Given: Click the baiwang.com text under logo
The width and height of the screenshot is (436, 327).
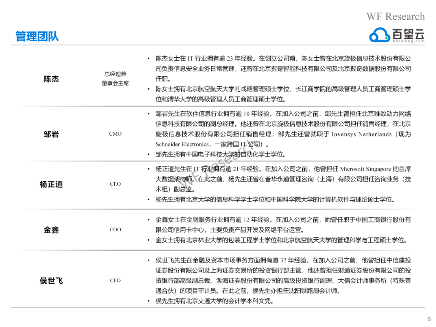Looking at the screenshot, I should click(x=409, y=41).
